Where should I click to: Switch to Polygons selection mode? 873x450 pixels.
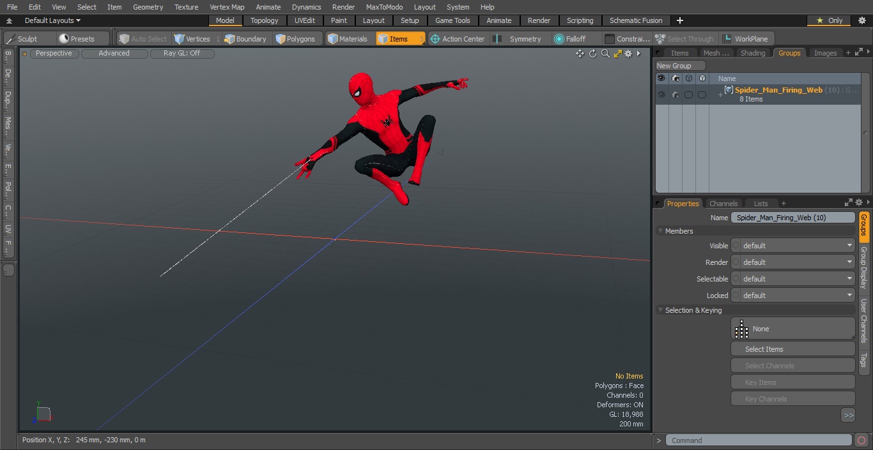[295, 39]
